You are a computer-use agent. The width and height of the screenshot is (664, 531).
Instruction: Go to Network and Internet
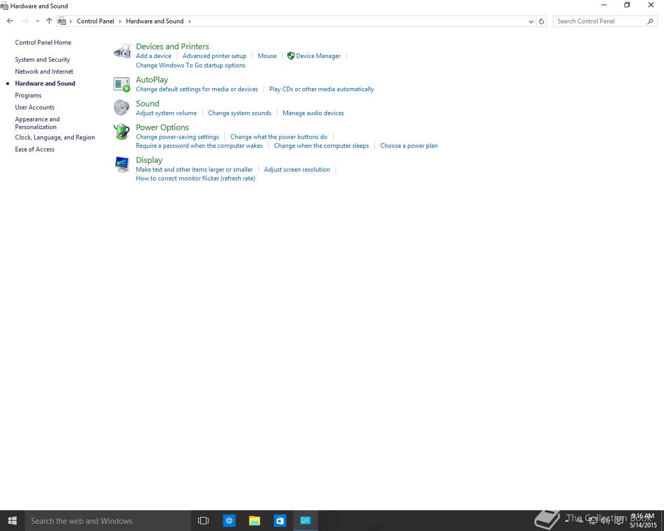(44, 72)
